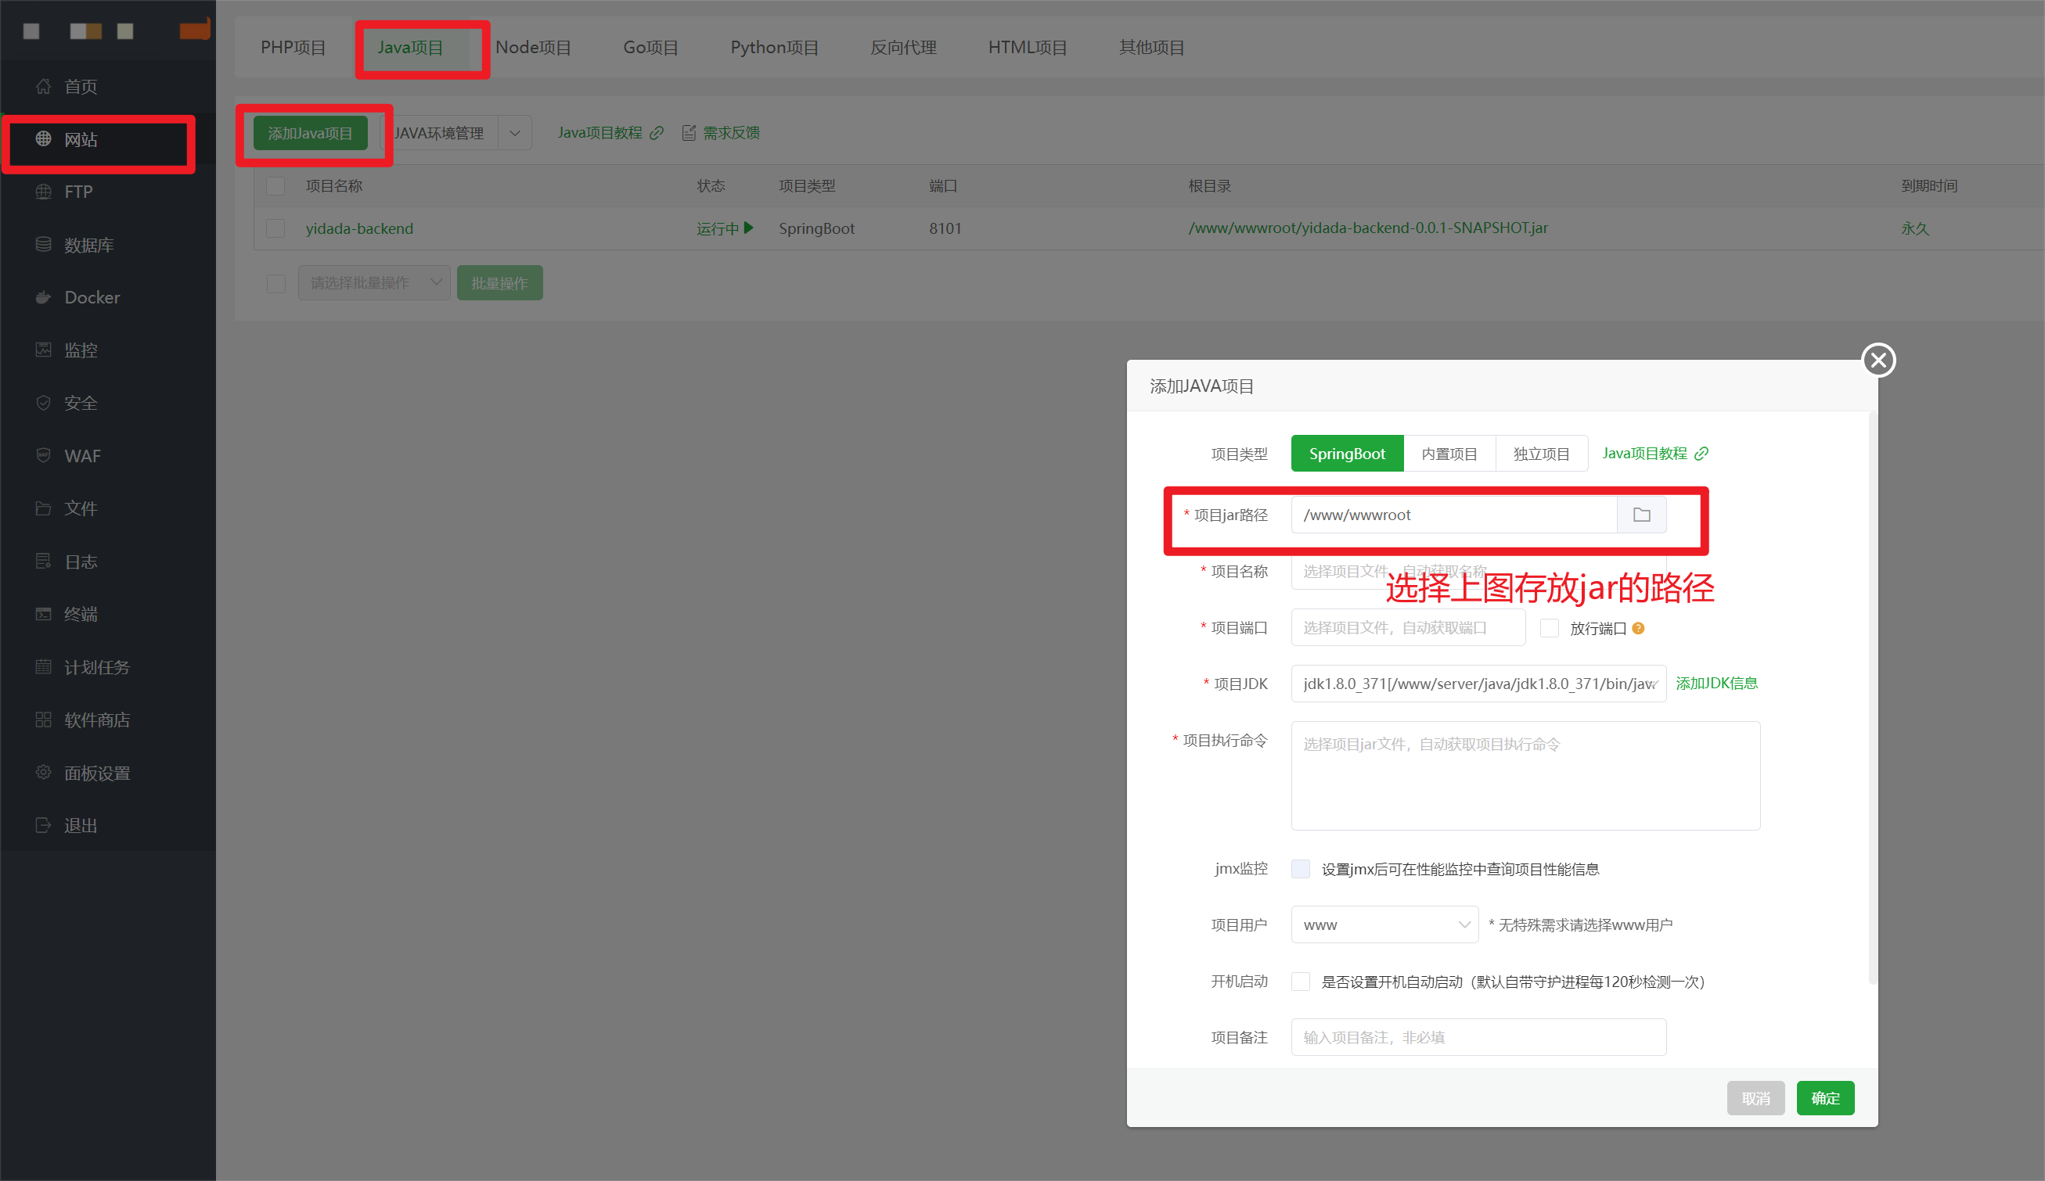Switch to the 其他项目 tab
The height and width of the screenshot is (1181, 2045).
pos(1151,48)
